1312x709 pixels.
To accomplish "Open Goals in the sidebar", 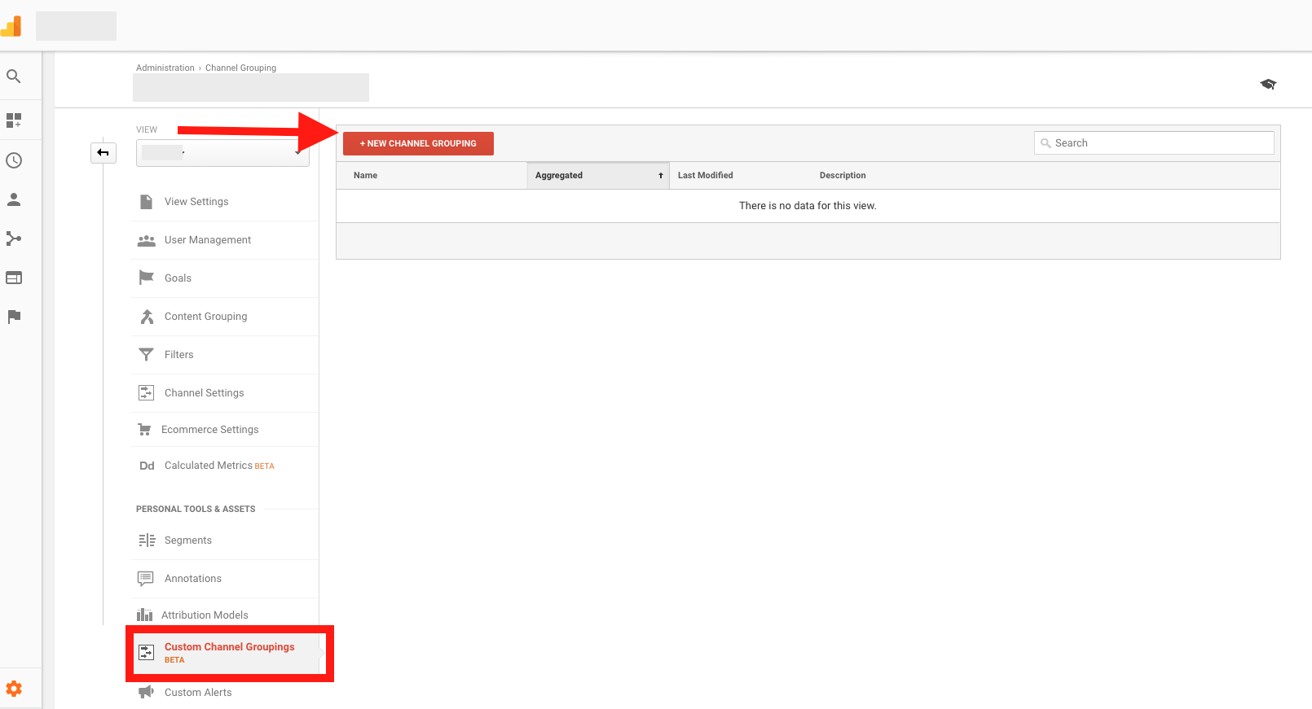I will pyautogui.click(x=178, y=278).
